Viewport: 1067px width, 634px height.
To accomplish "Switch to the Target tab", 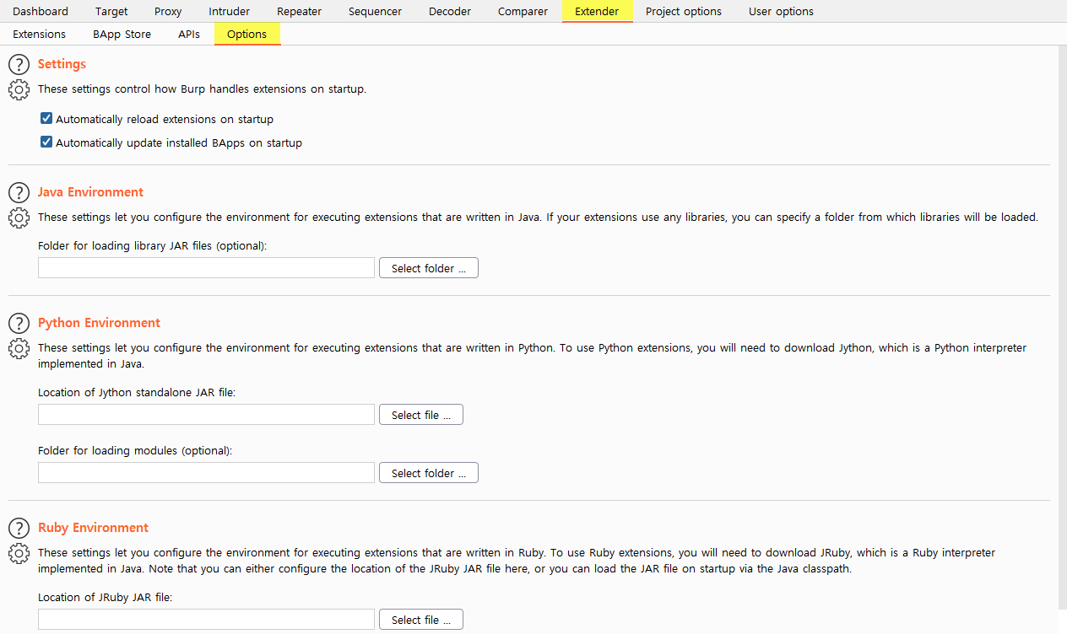I will [x=111, y=11].
